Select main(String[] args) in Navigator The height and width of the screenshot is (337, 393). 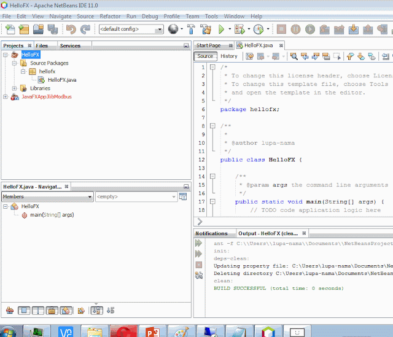tap(52, 215)
